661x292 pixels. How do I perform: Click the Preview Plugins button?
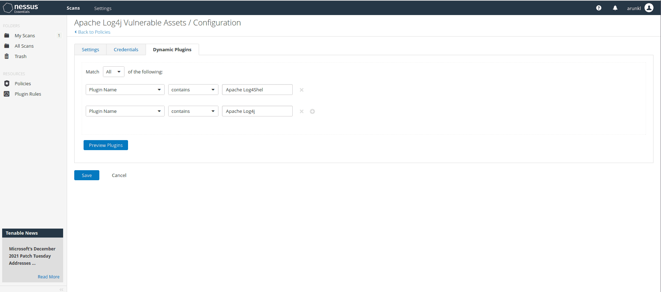(x=106, y=145)
